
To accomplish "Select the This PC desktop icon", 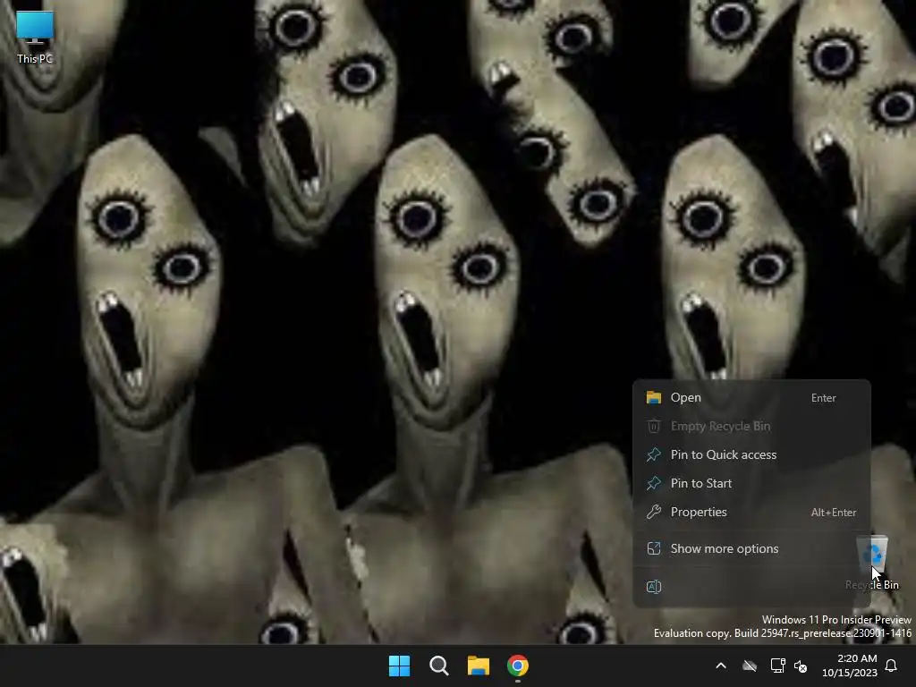I will (x=35, y=38).
